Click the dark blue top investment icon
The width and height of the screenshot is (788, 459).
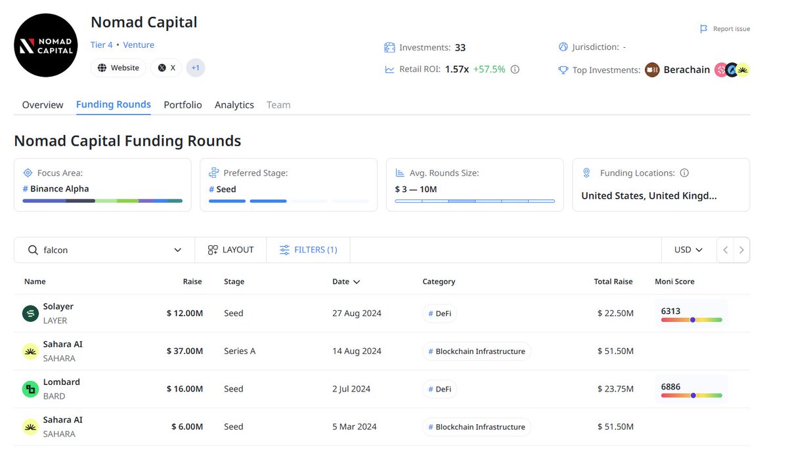point(732,70)
